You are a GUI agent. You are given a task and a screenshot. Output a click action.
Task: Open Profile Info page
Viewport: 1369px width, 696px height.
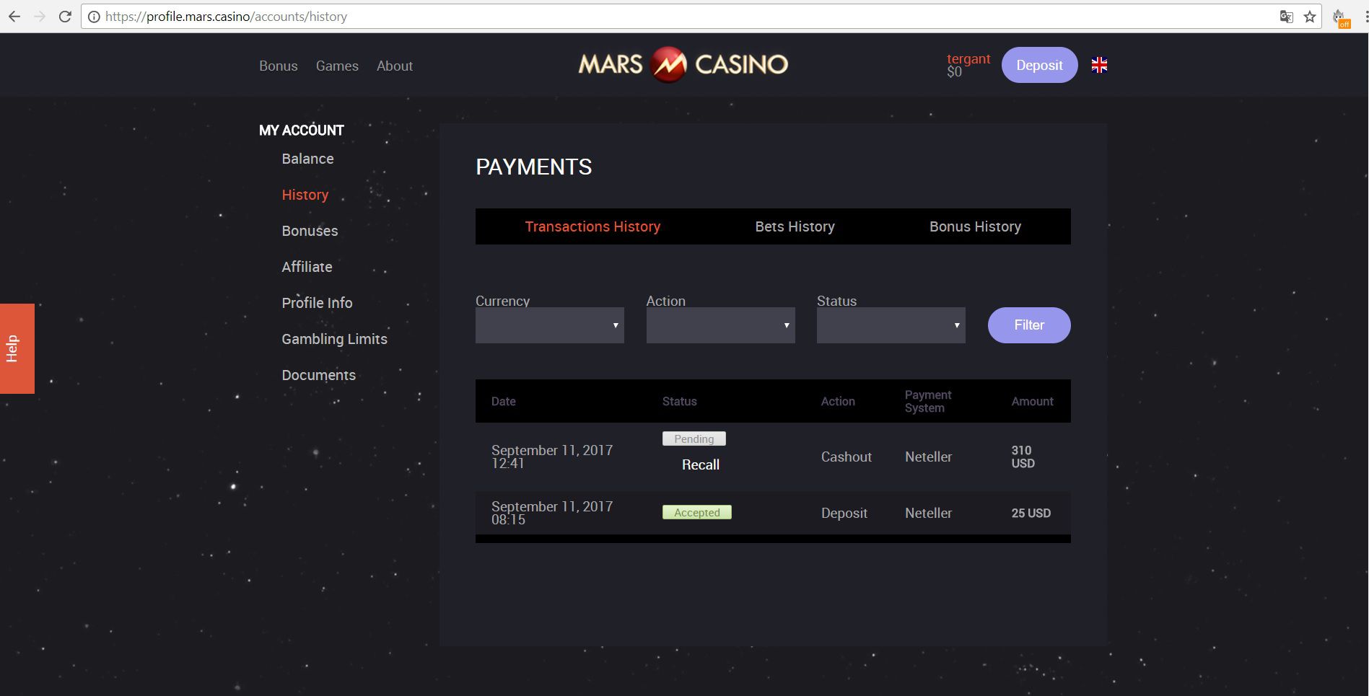tap(317, 303)
